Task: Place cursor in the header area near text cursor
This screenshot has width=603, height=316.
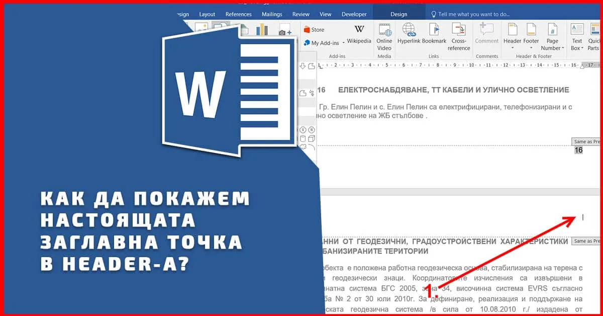Action: [583, 217]
